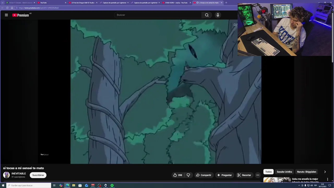Expand the browser tab list dropdown
334x188 pixels.
tap(3, 3)
